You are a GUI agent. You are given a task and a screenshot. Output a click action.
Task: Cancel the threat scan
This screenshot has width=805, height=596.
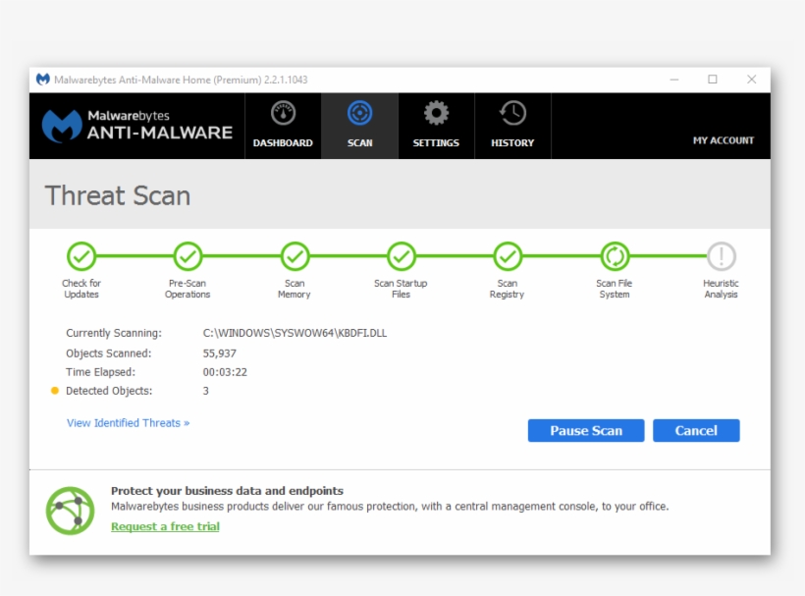[696, 430]
